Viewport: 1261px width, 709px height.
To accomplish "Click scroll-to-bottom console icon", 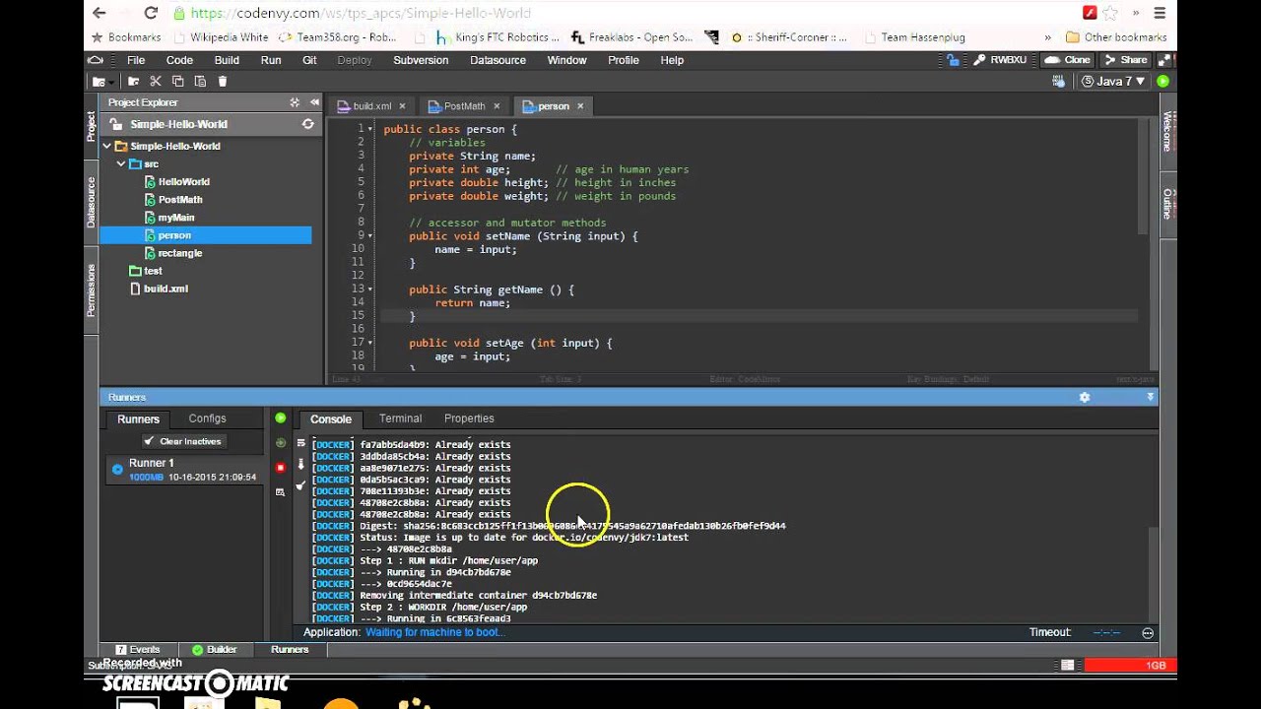I will (x=301, y=465).
